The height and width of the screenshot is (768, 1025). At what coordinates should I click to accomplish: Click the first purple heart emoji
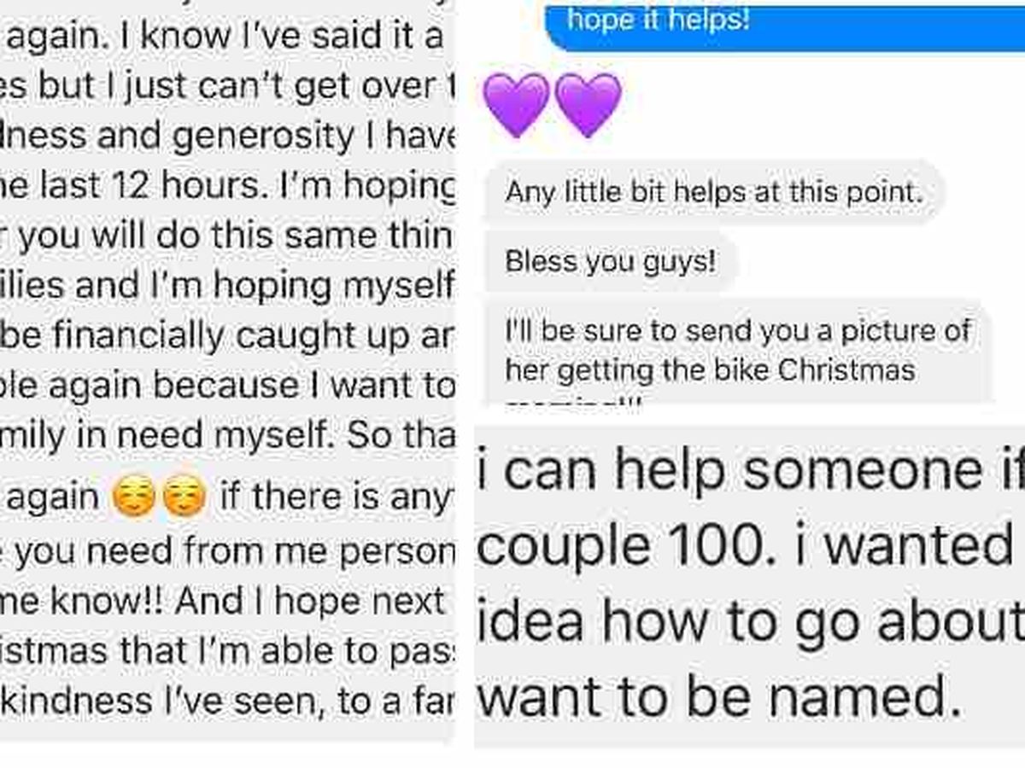click(516, 105)
